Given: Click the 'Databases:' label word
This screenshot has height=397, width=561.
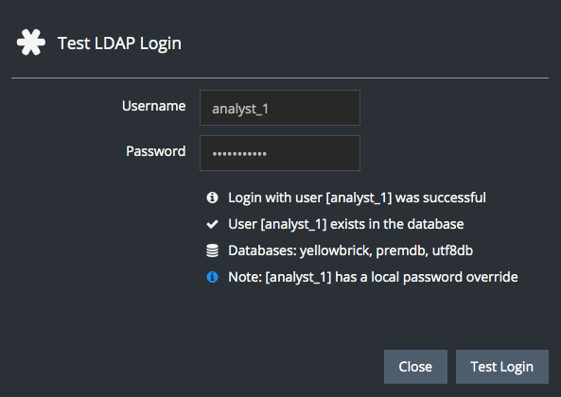Looking at the screenshot, I should (263, 250).
